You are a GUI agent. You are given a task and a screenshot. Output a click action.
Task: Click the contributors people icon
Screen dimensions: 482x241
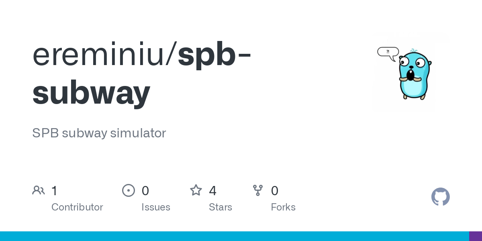pyautogui.click(x=39, y=190)
